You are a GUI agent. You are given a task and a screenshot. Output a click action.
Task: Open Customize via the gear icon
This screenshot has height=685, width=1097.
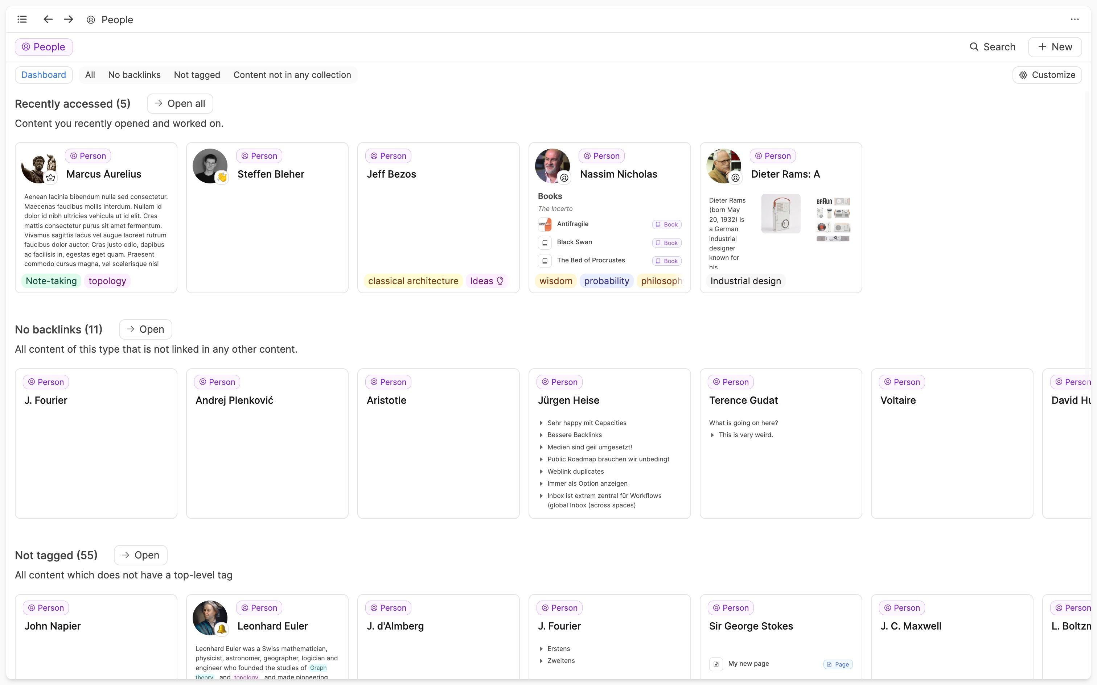1023,75
